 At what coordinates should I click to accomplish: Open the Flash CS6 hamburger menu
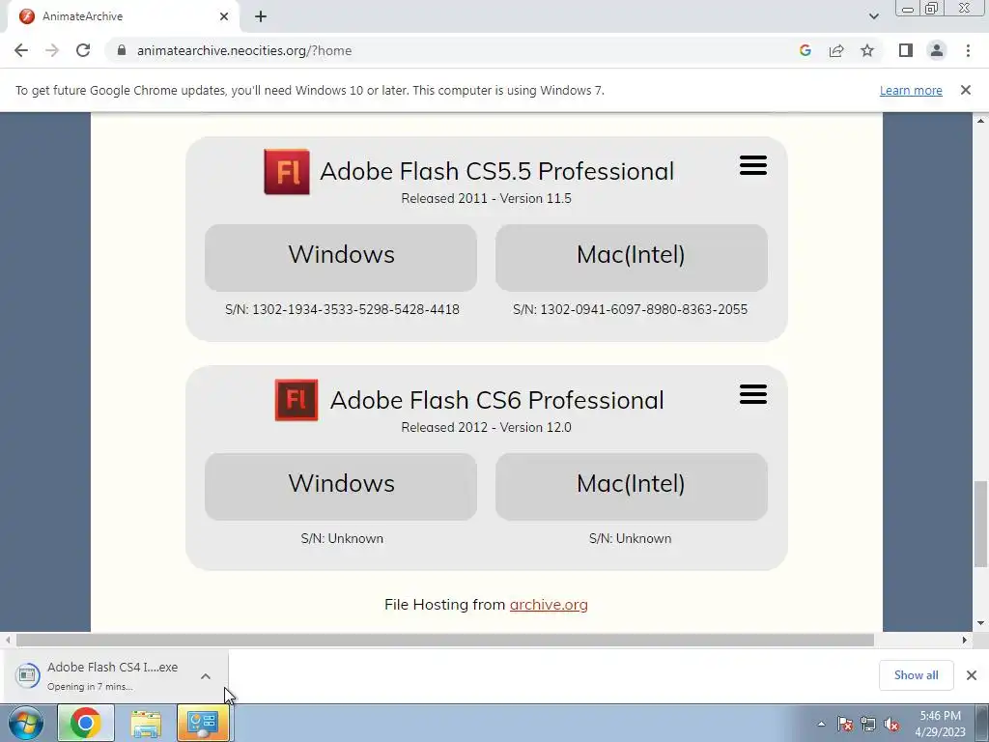click(753, 394)
